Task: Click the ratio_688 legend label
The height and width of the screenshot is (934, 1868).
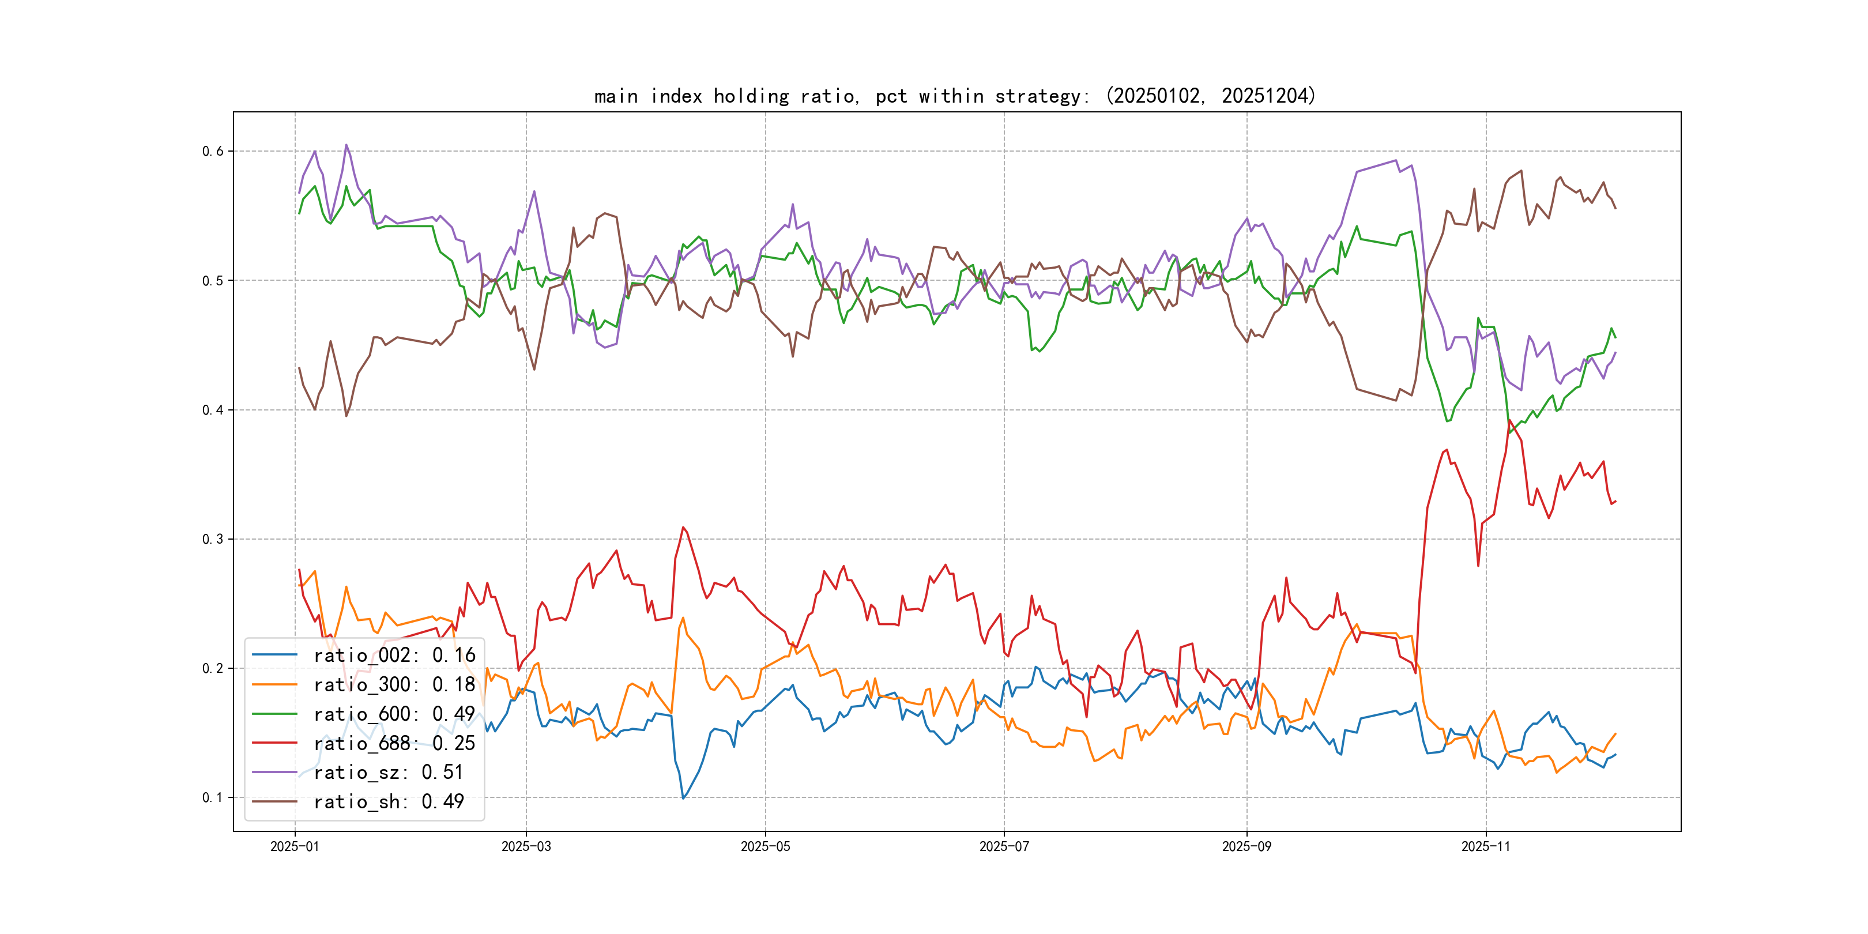Action: [x=394, y=743]
